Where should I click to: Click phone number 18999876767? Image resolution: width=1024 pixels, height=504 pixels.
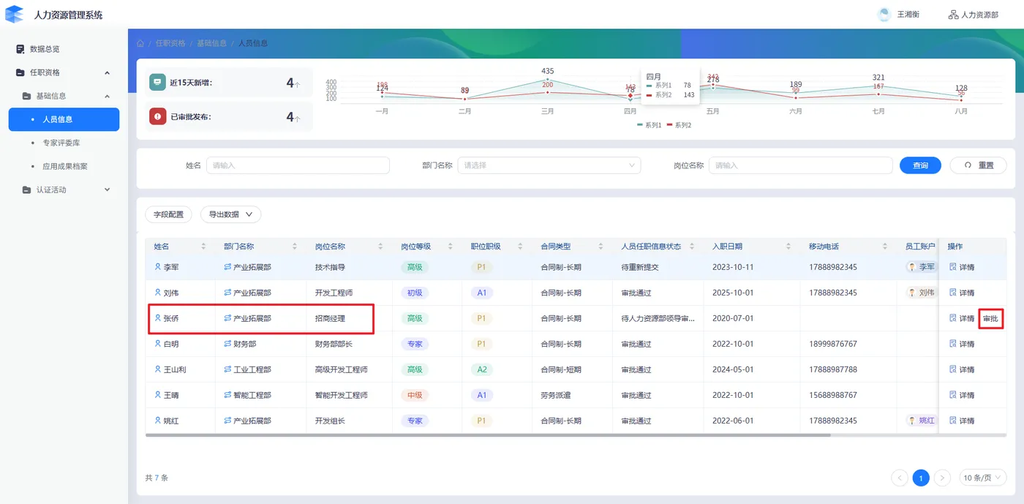point(833,344)
